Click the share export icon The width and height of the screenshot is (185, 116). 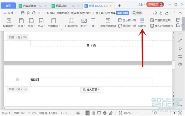click(167, 13)
